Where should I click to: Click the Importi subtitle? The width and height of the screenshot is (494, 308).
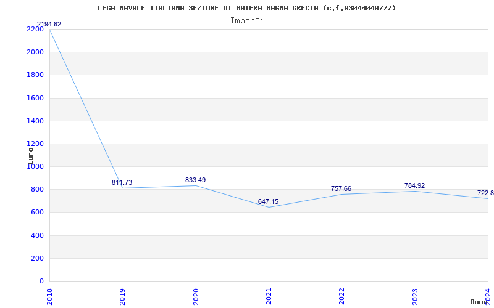(247, 21)
